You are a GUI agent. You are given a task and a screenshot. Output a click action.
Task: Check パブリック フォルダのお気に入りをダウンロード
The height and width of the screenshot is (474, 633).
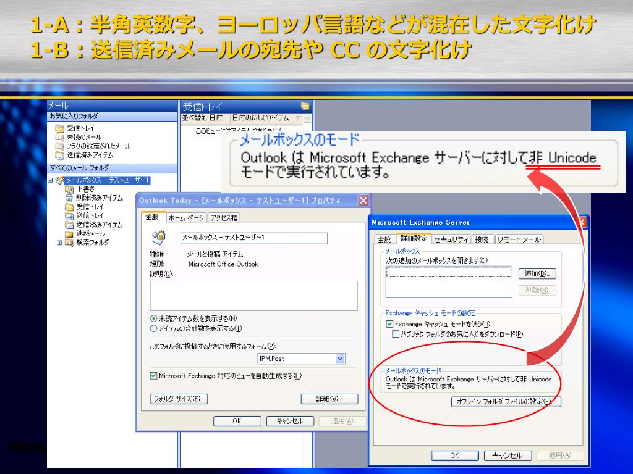tap(396, 334)
